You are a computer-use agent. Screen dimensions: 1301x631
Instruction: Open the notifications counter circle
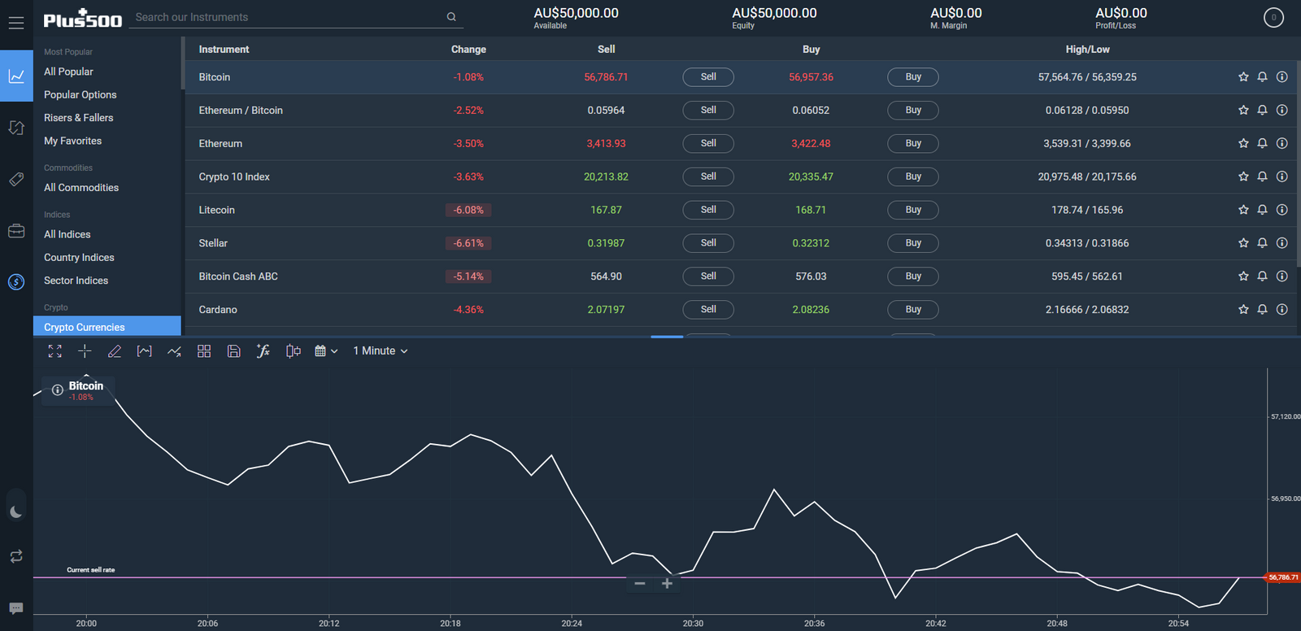[x=1273, y=17]
